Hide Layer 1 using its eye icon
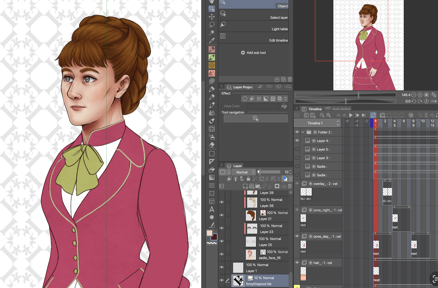 pos(222,267)
